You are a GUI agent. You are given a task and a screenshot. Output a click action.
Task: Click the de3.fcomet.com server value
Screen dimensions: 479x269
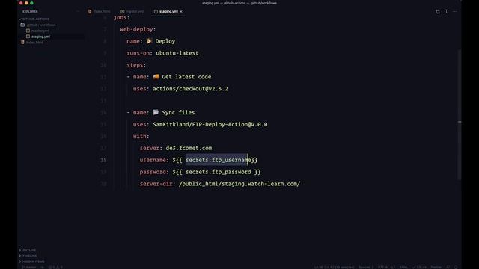[189, 148]
